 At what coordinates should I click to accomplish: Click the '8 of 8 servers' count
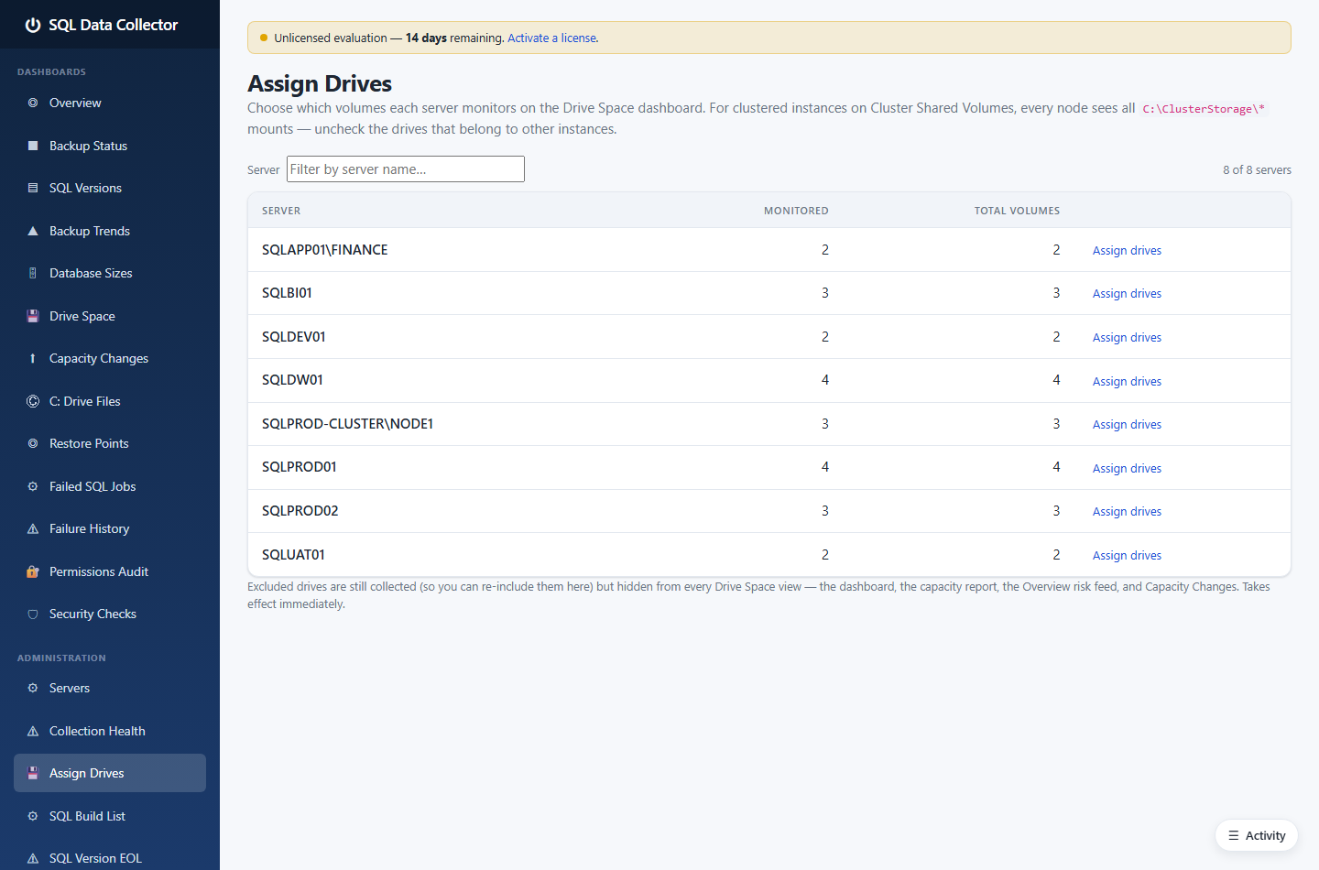[1257, 170]
